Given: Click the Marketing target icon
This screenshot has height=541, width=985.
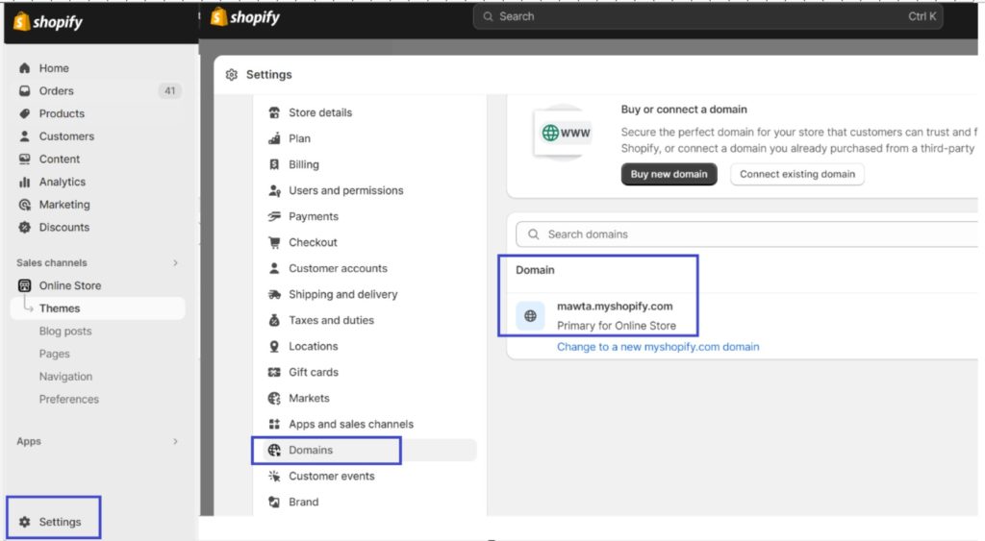Looking at the screenshot, I should [24, 205].
